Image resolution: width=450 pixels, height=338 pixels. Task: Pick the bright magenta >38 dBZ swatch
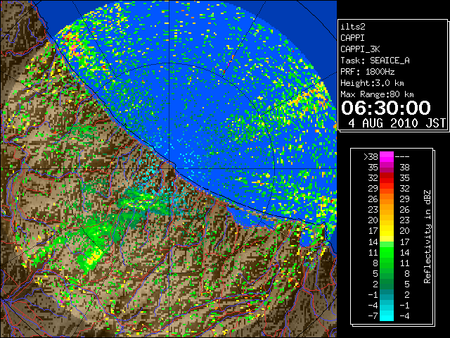pos(387,157)
